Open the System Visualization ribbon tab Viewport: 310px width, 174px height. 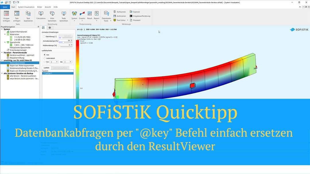pyautogui.click(x=26, y=7)
